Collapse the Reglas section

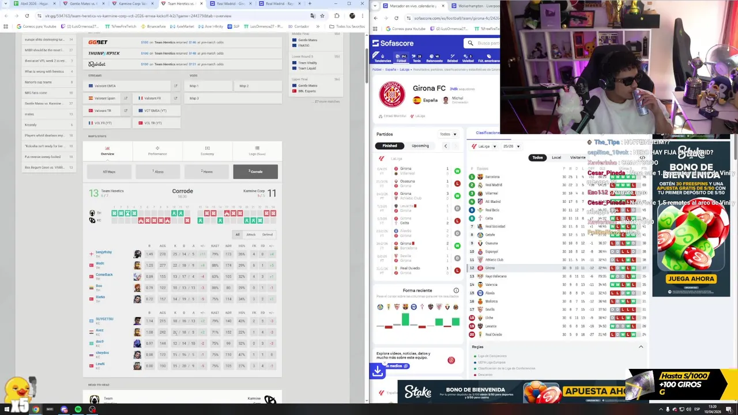[x=641, y=347]
